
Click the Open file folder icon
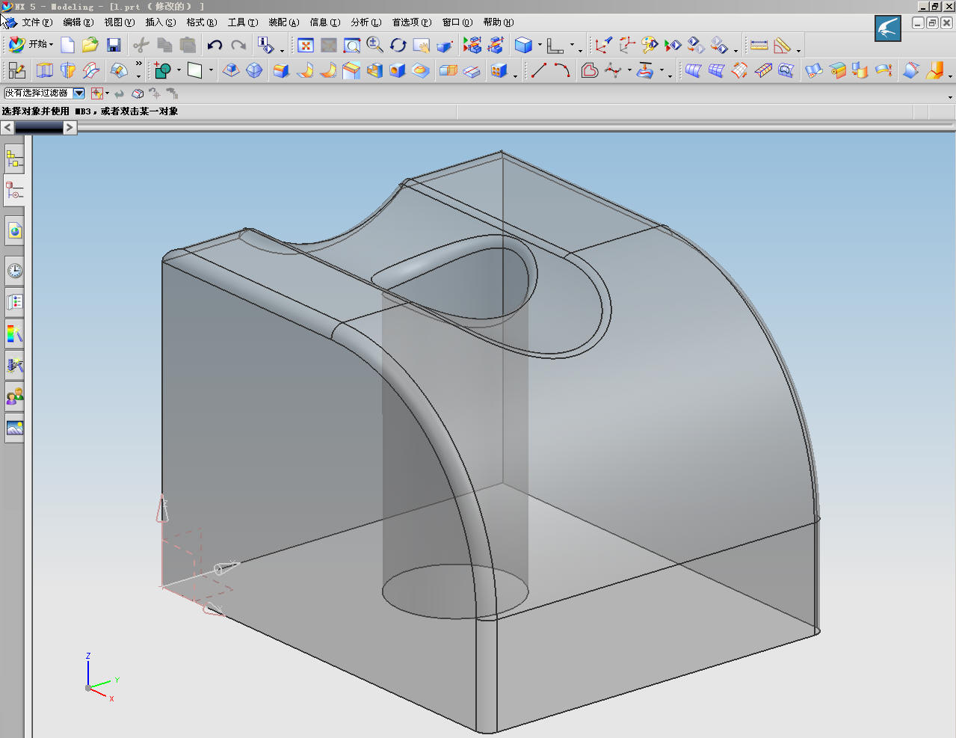[90, 46]
